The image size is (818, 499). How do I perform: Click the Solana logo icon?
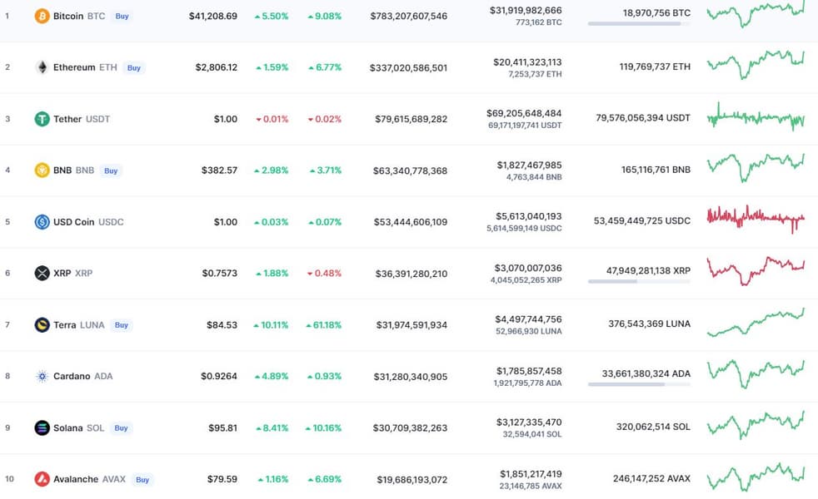[42, 427]
